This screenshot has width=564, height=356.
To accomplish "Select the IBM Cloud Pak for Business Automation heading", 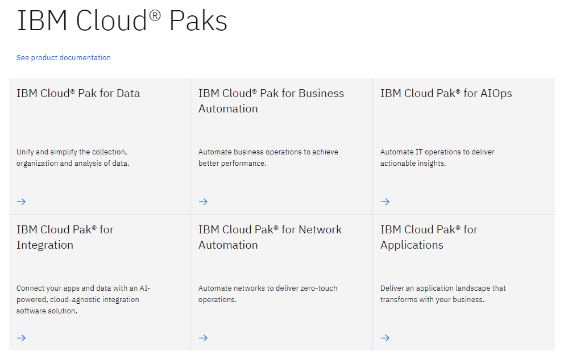I will click(x=271, y=101).
